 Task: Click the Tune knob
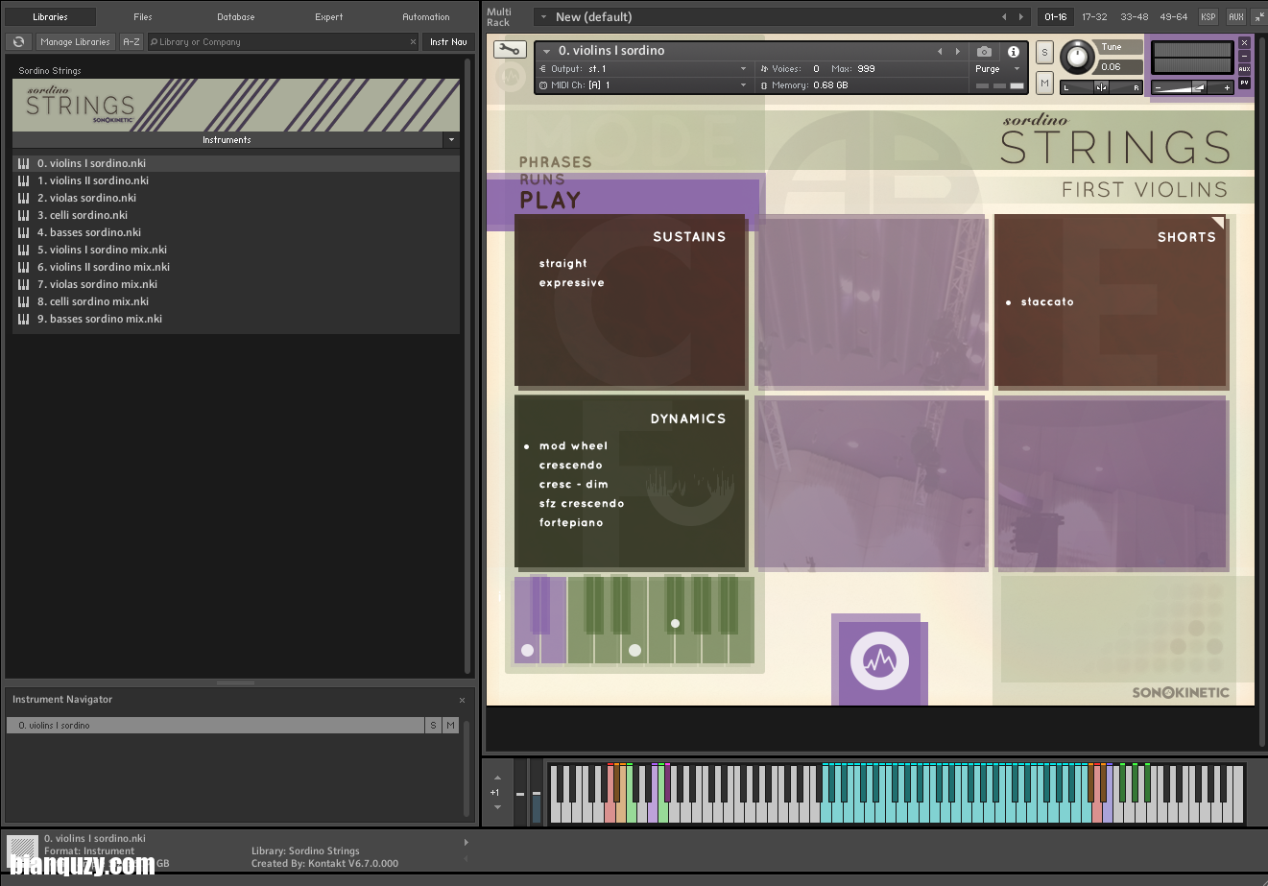coord(1077,58)
